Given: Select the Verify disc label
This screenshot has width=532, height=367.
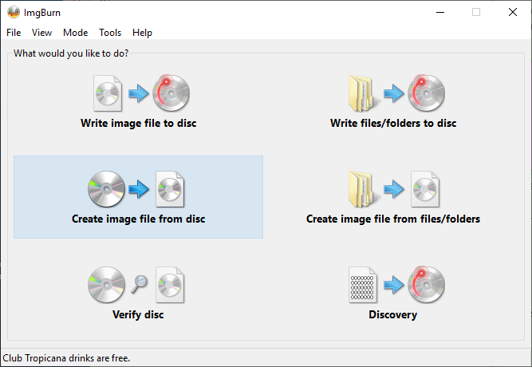Looking at the screenshot, I should pos(138,314).
